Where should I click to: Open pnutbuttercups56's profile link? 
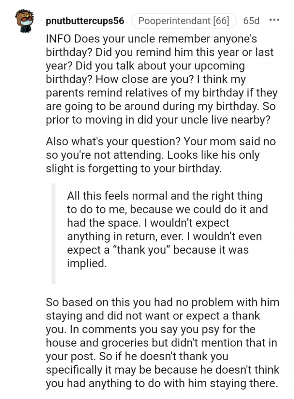coord(85,19)
